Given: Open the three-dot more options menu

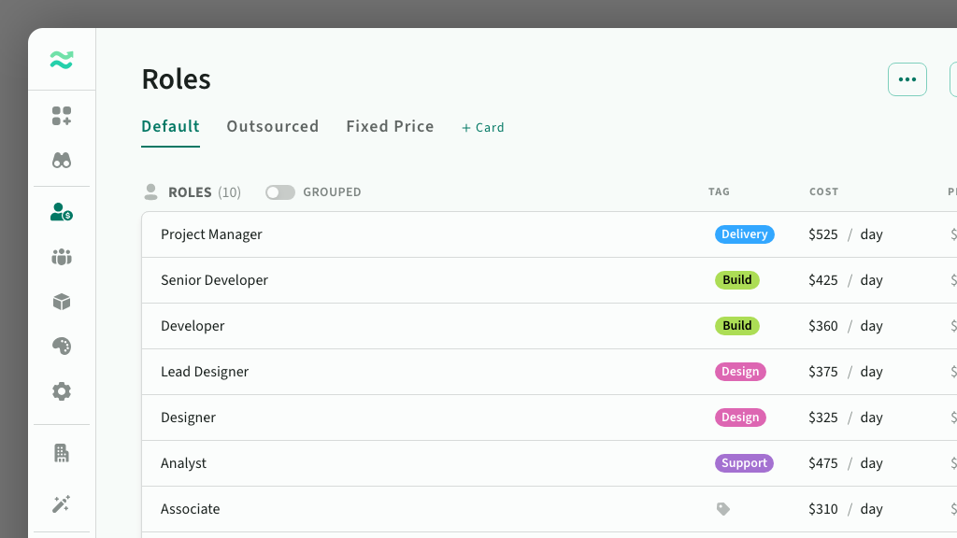Looking at the screenshot, I should click(x=907, y=79).
